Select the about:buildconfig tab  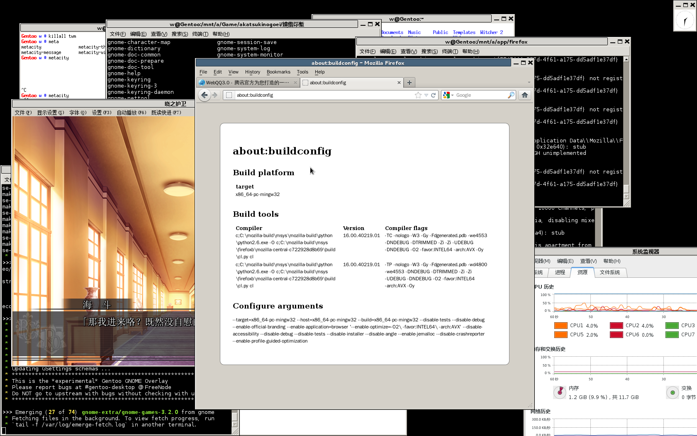click(352, 83)
